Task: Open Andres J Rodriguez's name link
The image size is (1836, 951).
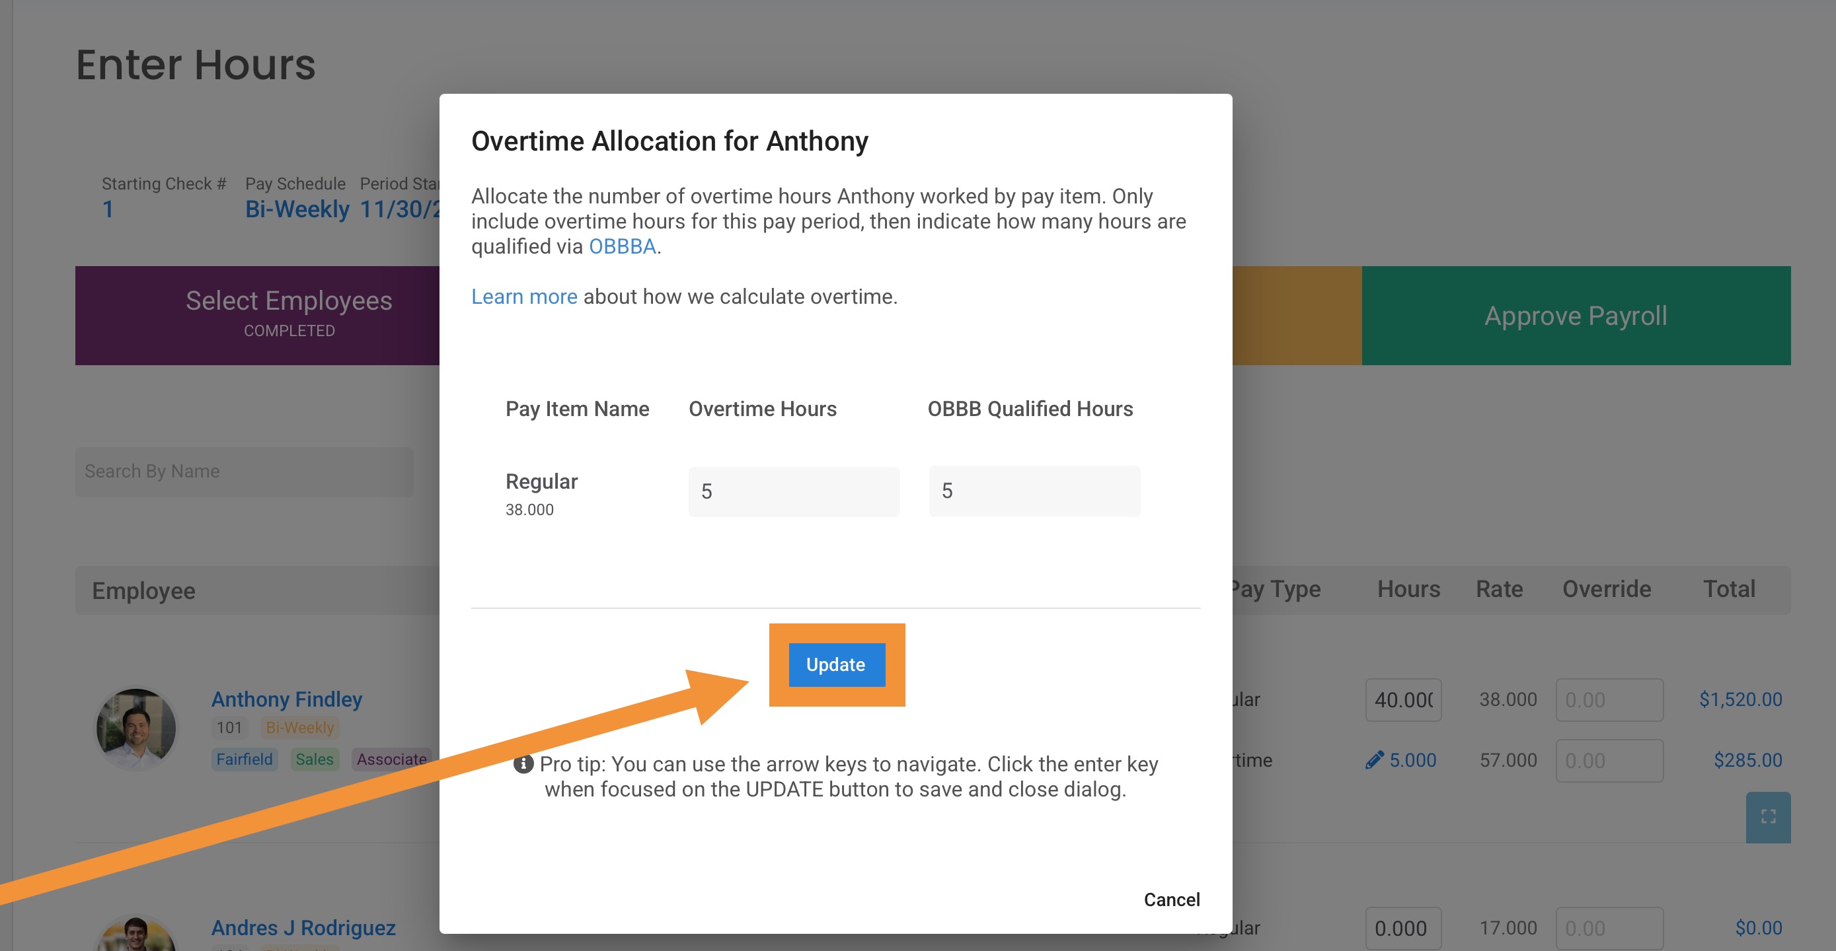Action: 303,927
